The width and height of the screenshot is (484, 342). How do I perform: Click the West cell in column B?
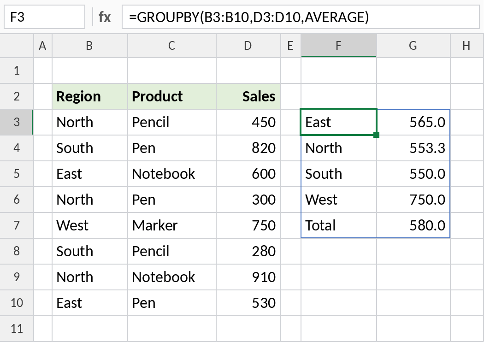[x=90, y=225]
